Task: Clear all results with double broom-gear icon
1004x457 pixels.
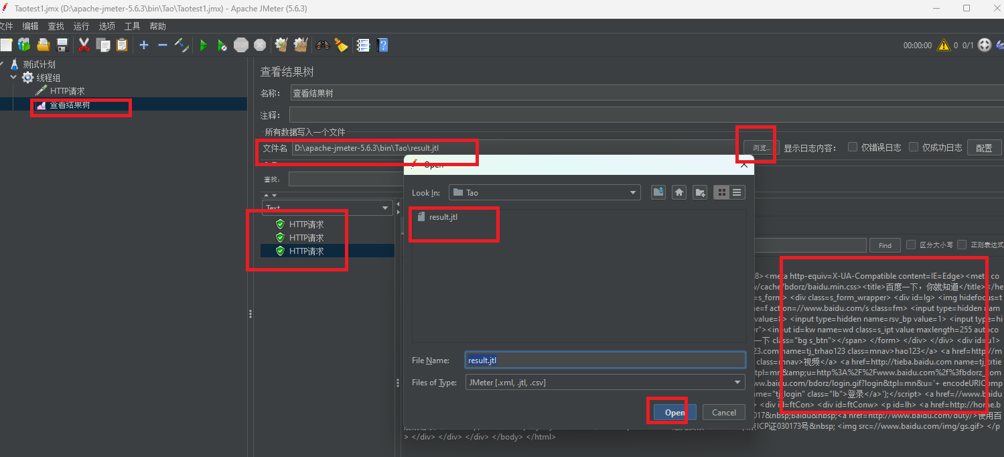Action: pyautogui.click(x=301, y=45)
